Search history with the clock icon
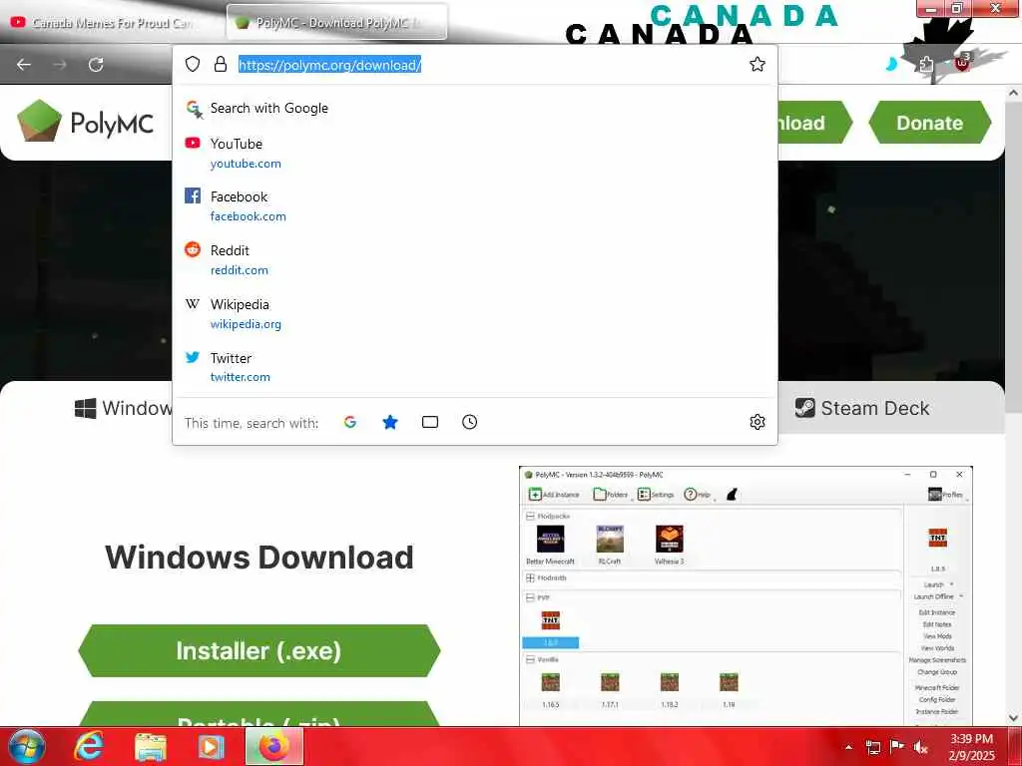 (469, 422)
